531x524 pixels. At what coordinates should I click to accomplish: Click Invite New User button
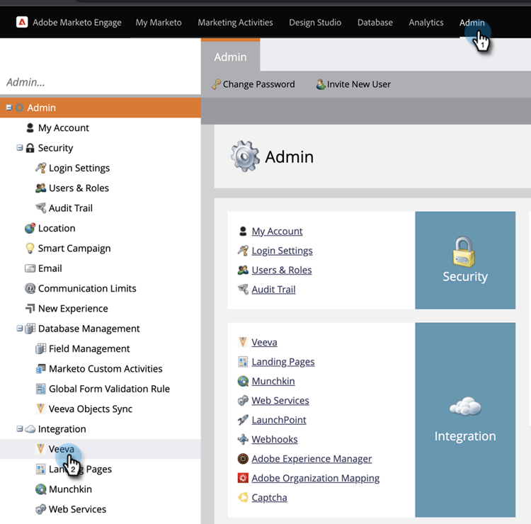click(353, 84)
